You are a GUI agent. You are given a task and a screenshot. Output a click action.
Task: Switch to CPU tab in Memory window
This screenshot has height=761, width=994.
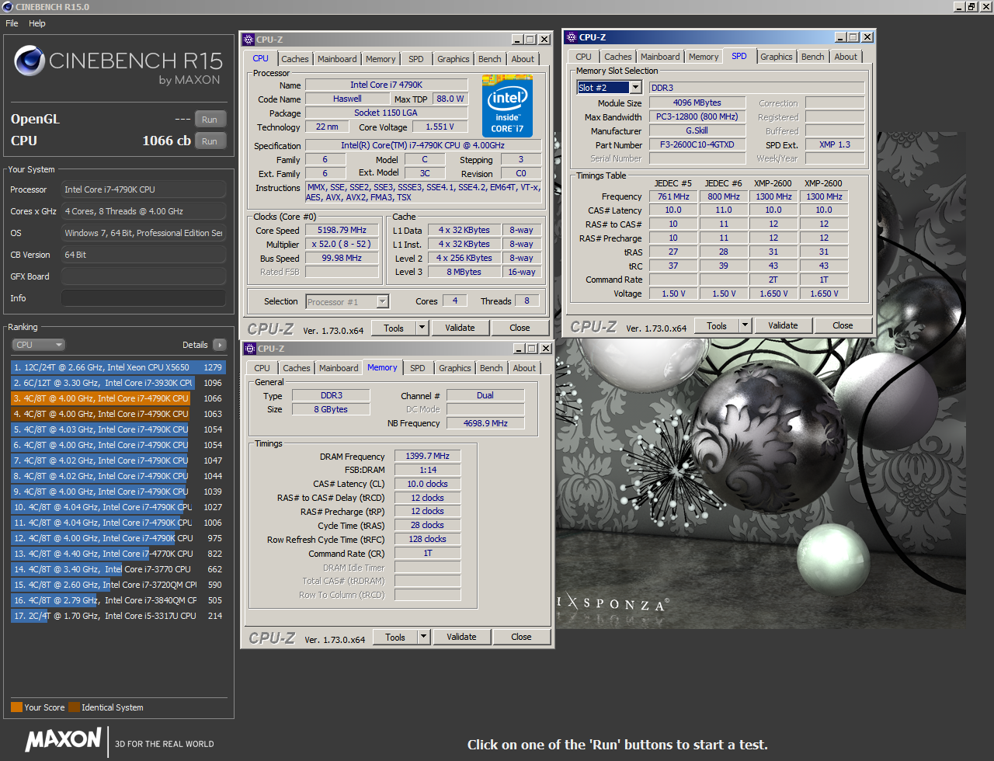262,368
